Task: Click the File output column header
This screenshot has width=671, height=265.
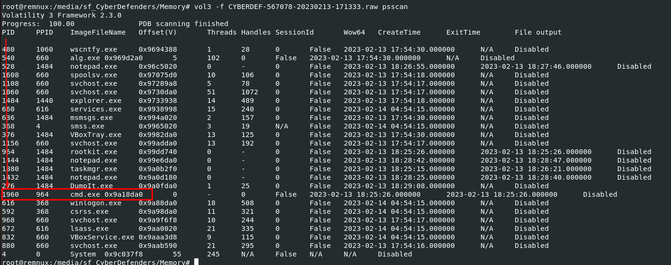Action: pyautogui.click(x=538, y=32)
